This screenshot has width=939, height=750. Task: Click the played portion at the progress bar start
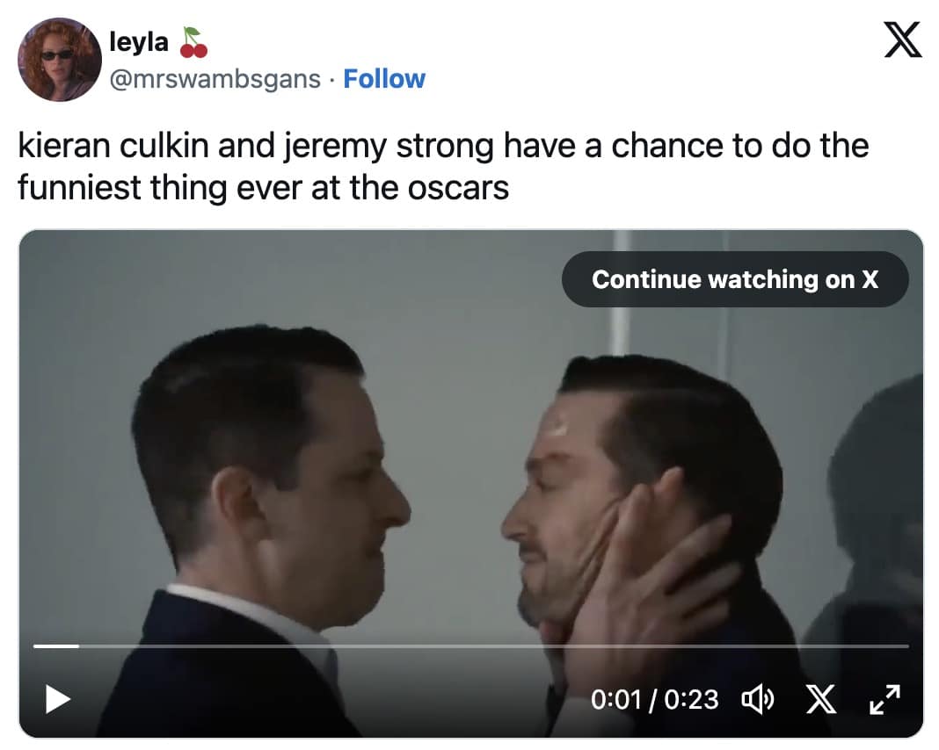pos(55,646)
